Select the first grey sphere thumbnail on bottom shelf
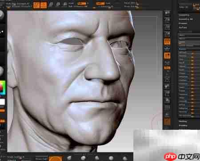This screenshot has width=200, height=161. tap(69, 158)
